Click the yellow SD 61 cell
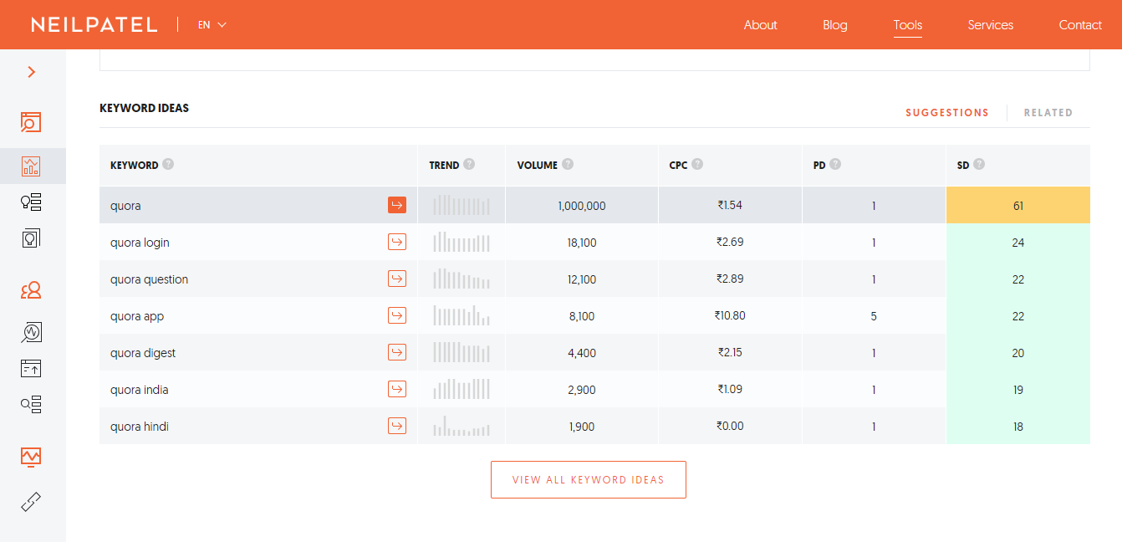This screenshot has height=542, width=1122. (x=1018, y=205)
